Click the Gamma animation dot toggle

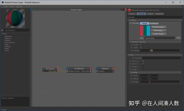tap(132, 51)
